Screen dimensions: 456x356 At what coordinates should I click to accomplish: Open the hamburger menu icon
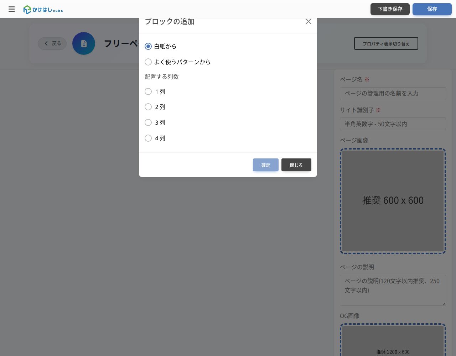pos(12,9)
